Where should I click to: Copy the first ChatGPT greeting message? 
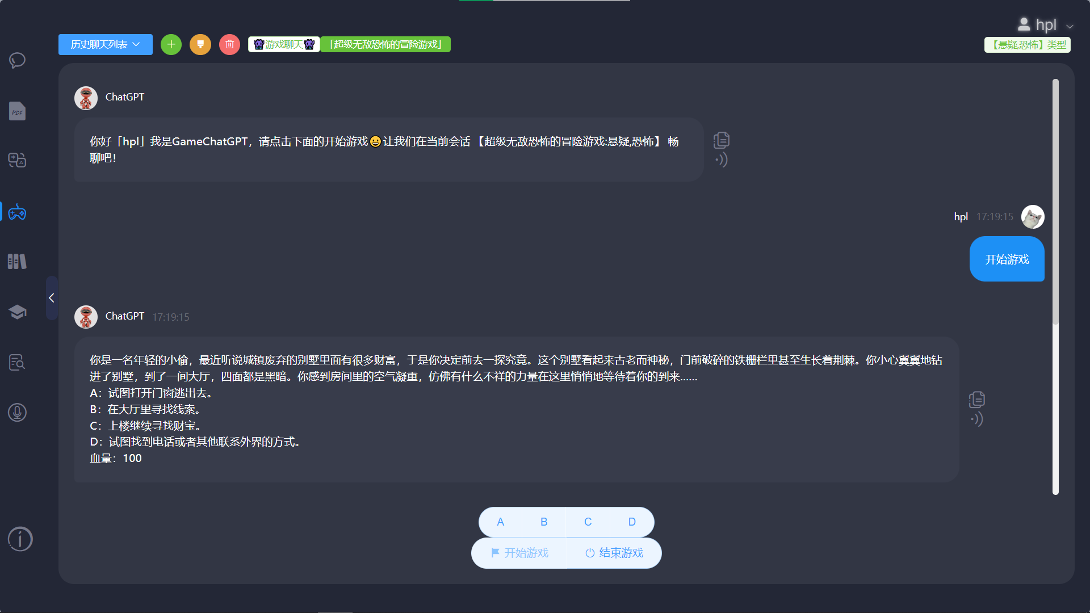coord(722,140)
